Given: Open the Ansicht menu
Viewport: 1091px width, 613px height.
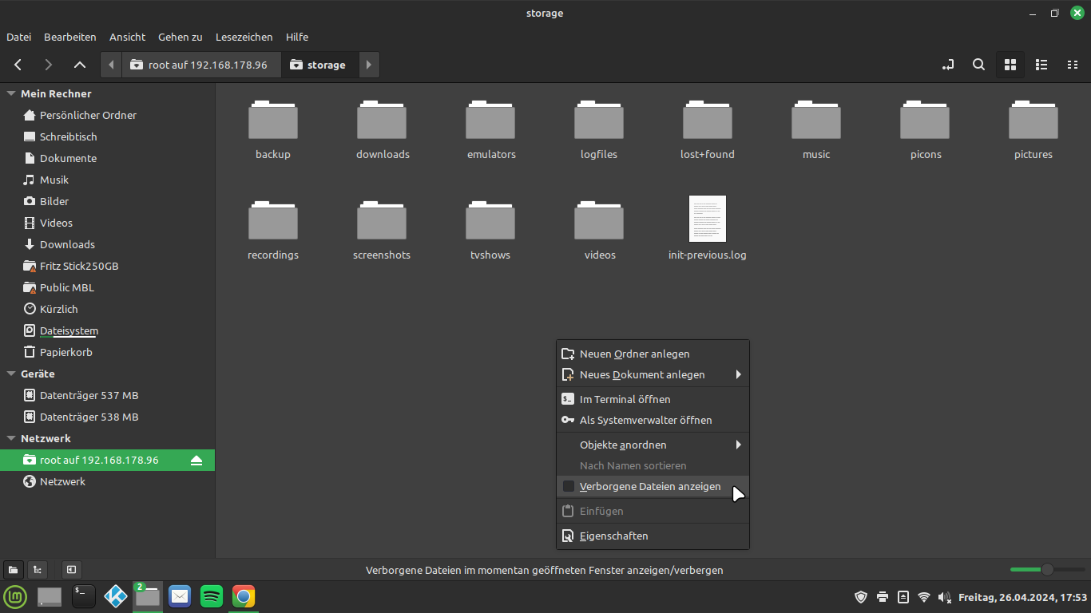Looking at the screenshot, I should point(128,37).
